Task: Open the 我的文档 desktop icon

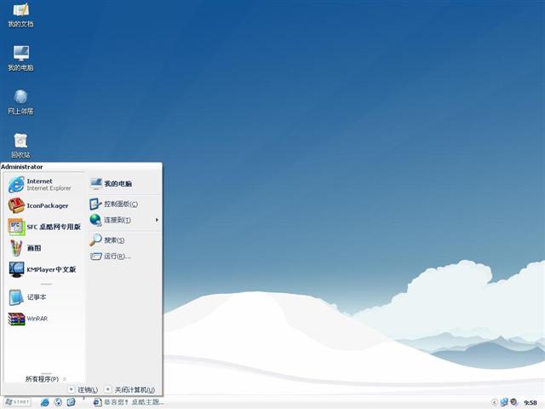Action: (20, 15)
